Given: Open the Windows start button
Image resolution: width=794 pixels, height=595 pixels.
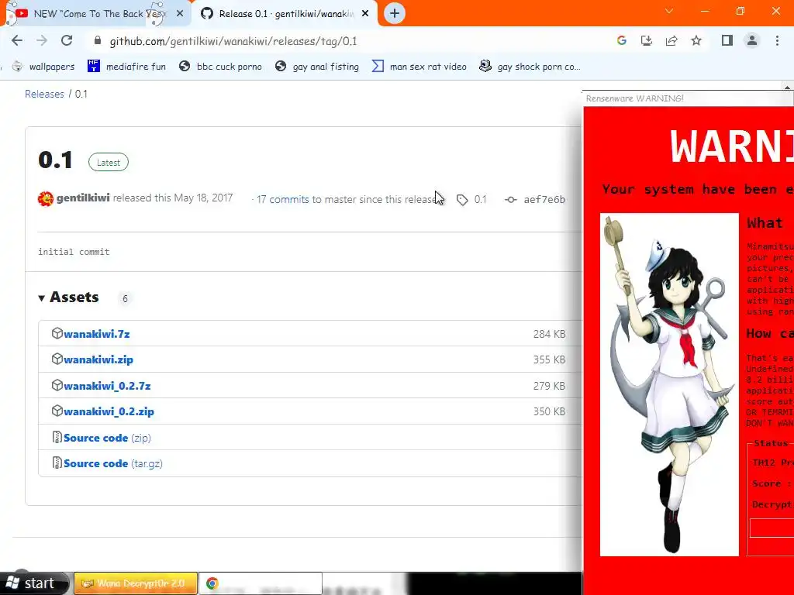Looking at the screenshot, I should tap(33, 583).
